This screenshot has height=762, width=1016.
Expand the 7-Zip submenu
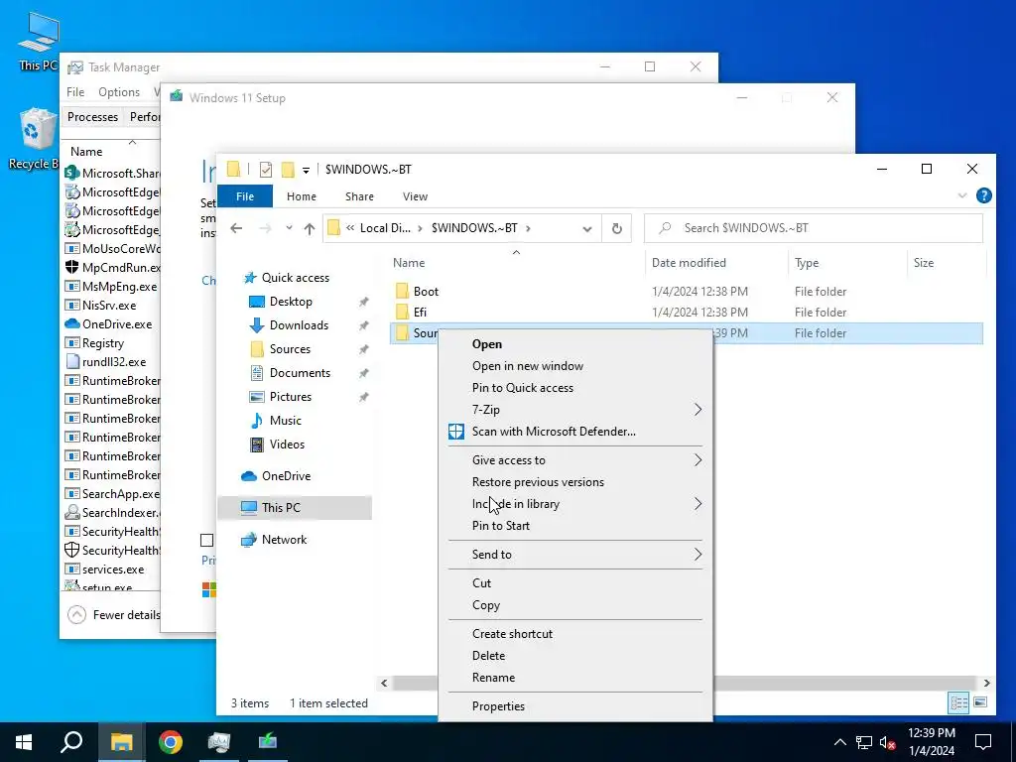pyautogui.click(x=698, y=410)
